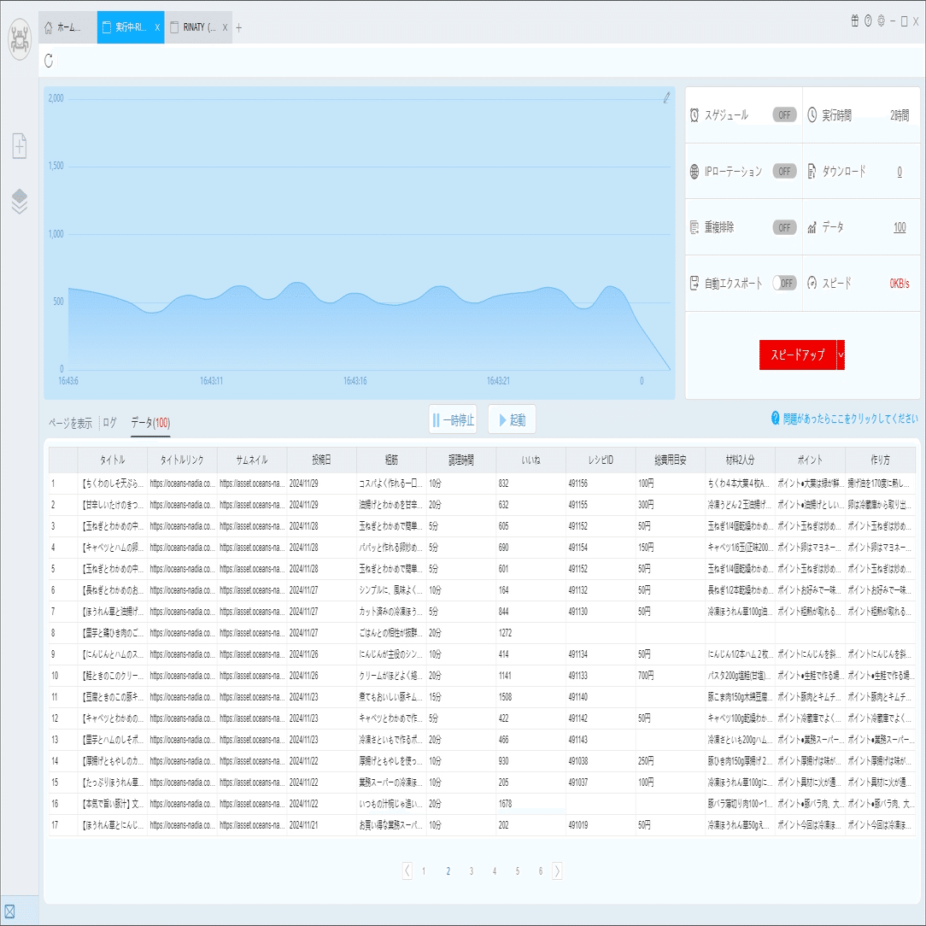Click the 重複排除 document icon
Image resolution: width=926 pixels, height=926 pixels.
pyautogui.click(x=694, y=227)
